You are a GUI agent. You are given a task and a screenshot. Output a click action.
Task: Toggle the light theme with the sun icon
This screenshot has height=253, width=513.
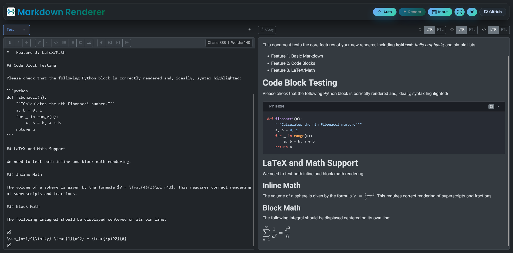point(472,12)
